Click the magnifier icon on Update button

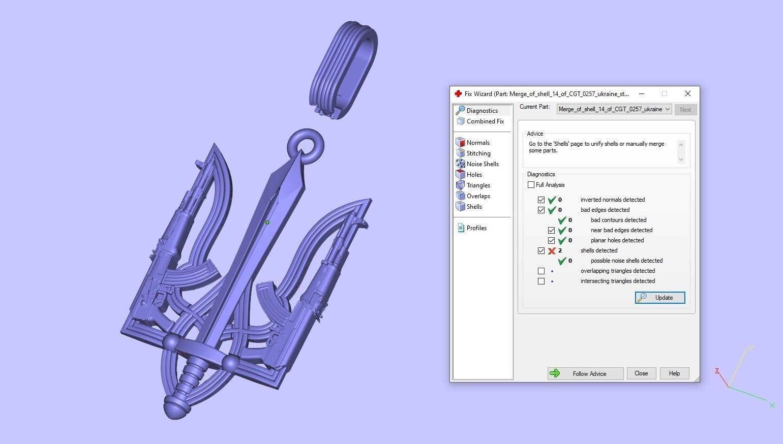(x=642, y=298)
